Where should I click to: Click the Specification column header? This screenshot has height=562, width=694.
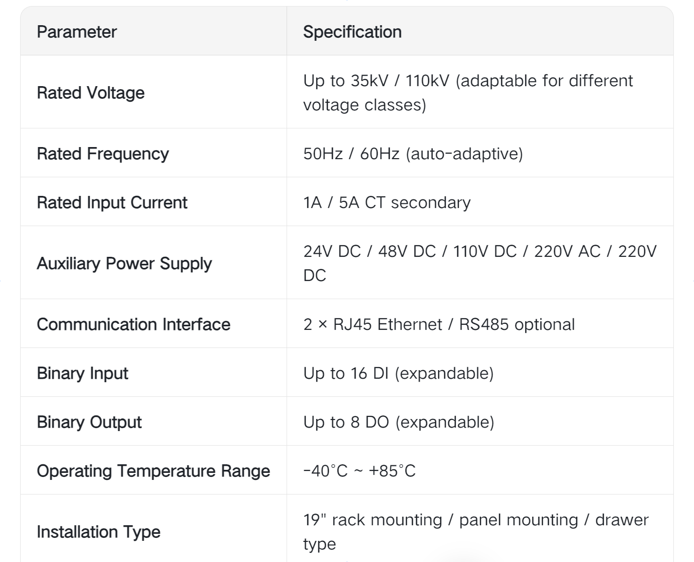352,32
